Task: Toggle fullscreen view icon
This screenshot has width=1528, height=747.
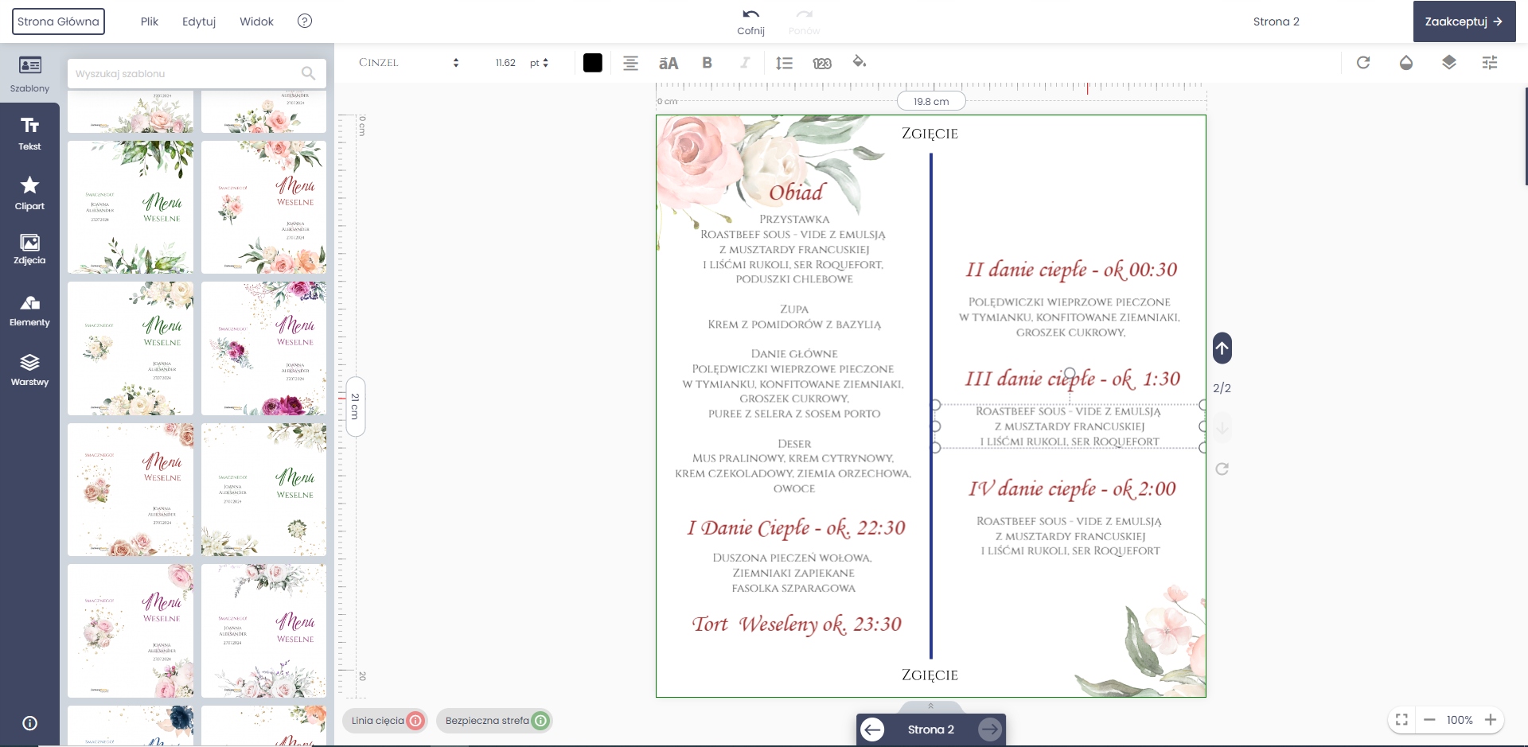Action: (x=1402, y=720)
